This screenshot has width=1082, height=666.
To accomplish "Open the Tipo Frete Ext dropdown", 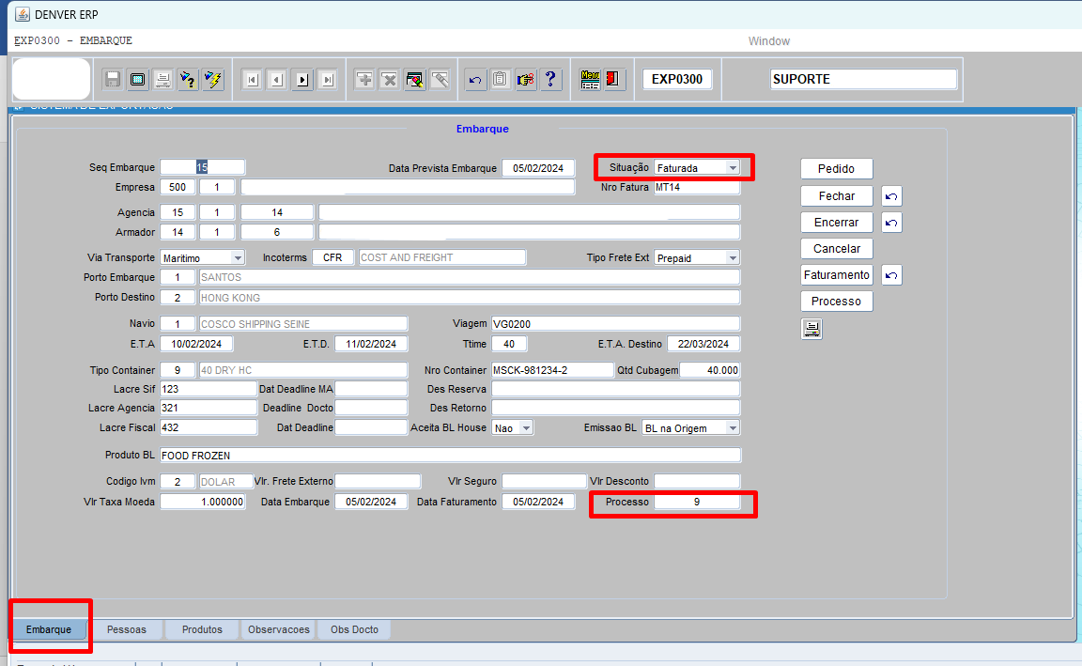I will (x=733, y=257).
